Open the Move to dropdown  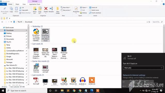click(35, 10)
